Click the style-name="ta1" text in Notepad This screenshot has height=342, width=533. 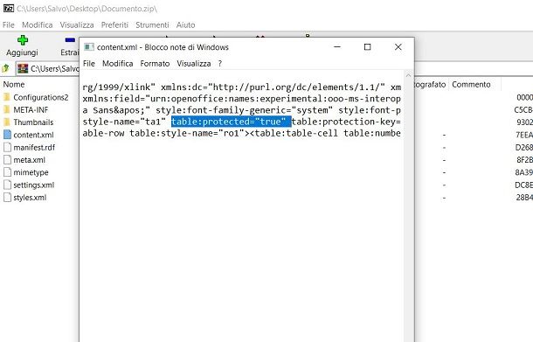click(x=124, y=122)
